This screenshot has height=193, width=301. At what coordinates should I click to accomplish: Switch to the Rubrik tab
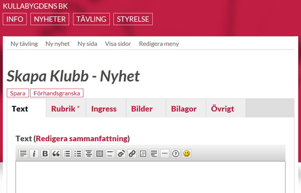click(65, 109)
